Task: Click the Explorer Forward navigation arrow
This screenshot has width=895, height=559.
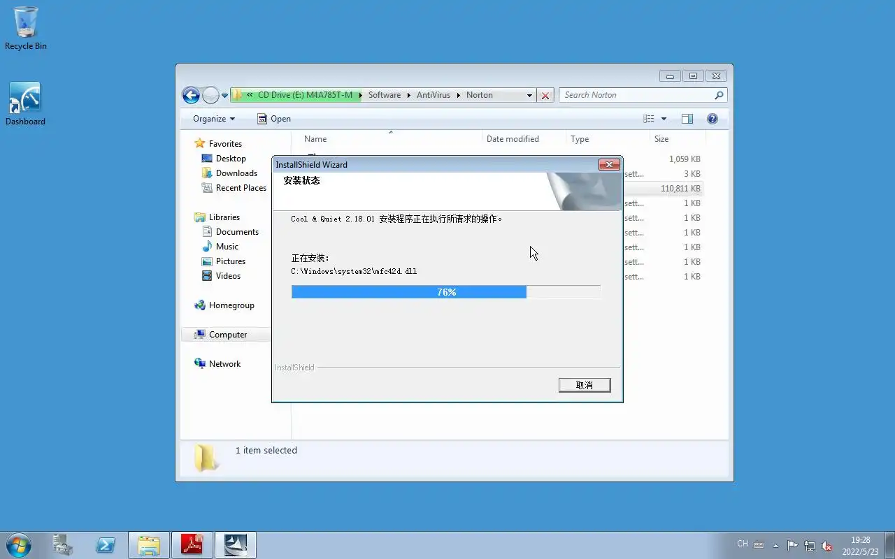Action: 210,95
